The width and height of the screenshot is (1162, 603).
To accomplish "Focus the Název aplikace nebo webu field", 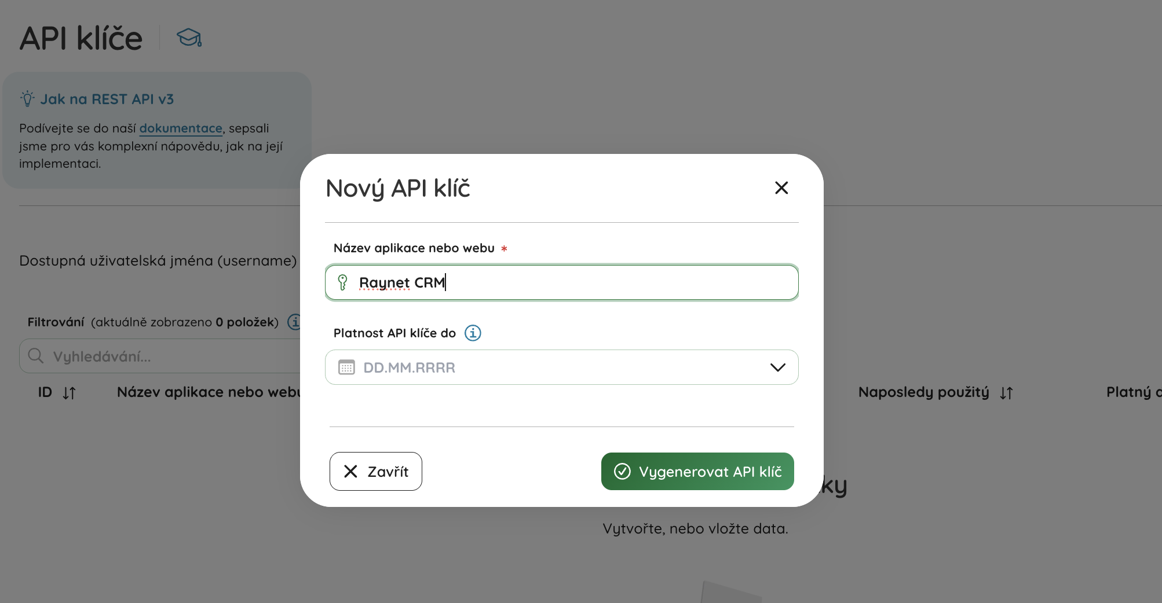I will click(561, 282).
